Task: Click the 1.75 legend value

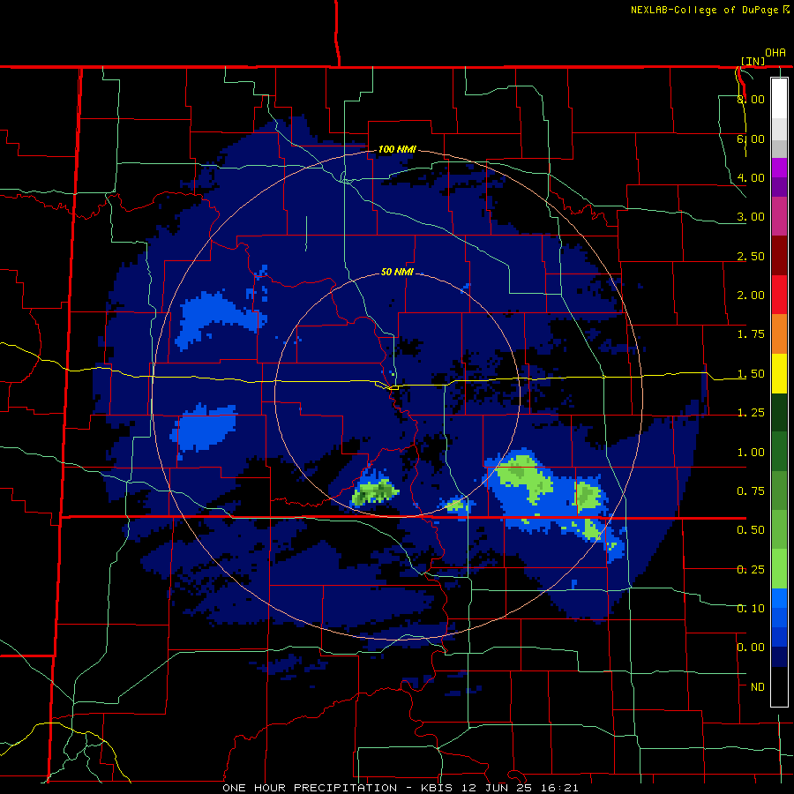Action: [751, 334]
